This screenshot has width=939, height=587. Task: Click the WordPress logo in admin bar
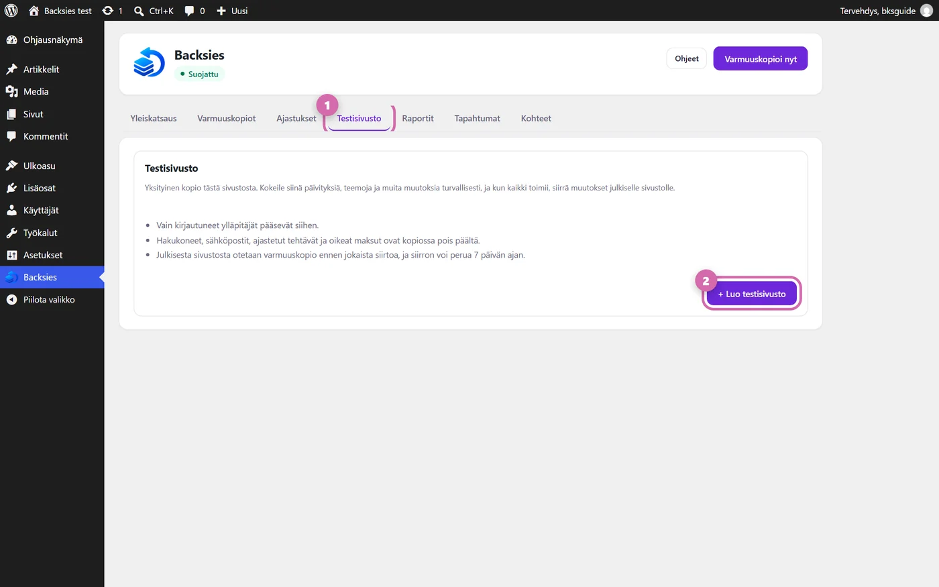11,11
